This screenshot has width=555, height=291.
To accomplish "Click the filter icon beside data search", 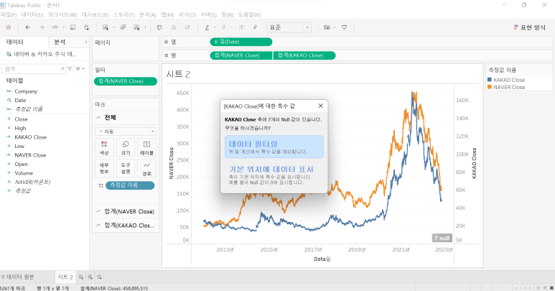I will coord(70,69).
